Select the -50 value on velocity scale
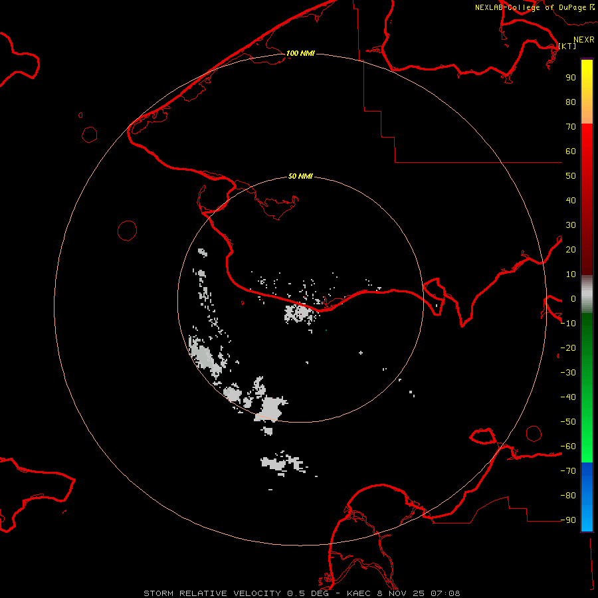This screenshot has width=598, height=598. coord(568,422)
